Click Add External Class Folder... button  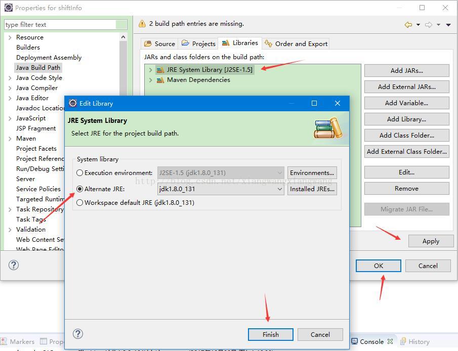pyautogui.click(x=406, y=152)
